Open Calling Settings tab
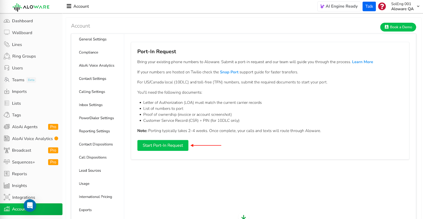 92,92
